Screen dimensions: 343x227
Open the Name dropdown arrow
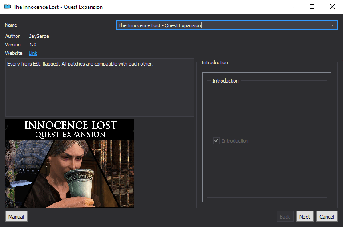[332, 25]
